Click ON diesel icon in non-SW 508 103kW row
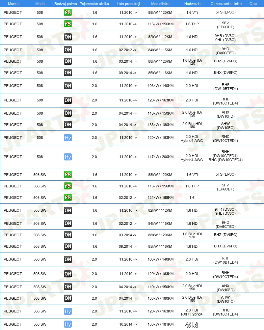Screen dimensions: 264x330 click(x=68, y=86)
